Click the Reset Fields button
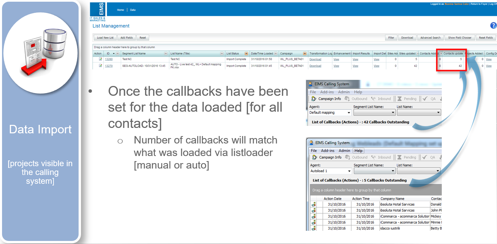This screenshot has height=244, width=497. [x=486, y=38]
